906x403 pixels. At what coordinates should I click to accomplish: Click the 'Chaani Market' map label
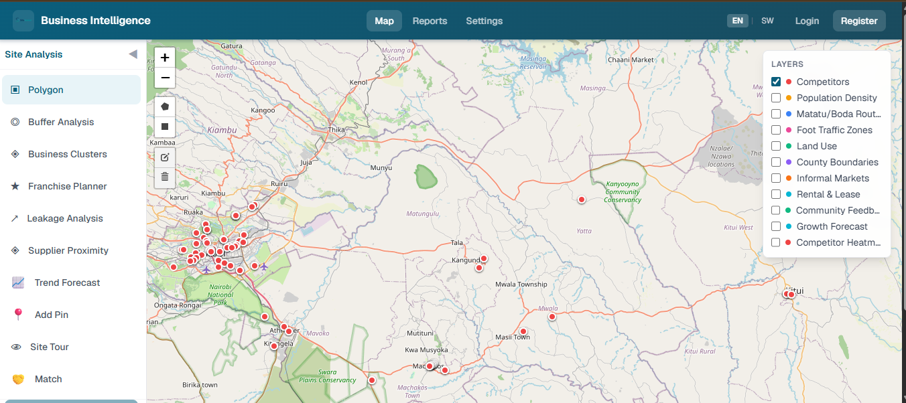[631, 60]
